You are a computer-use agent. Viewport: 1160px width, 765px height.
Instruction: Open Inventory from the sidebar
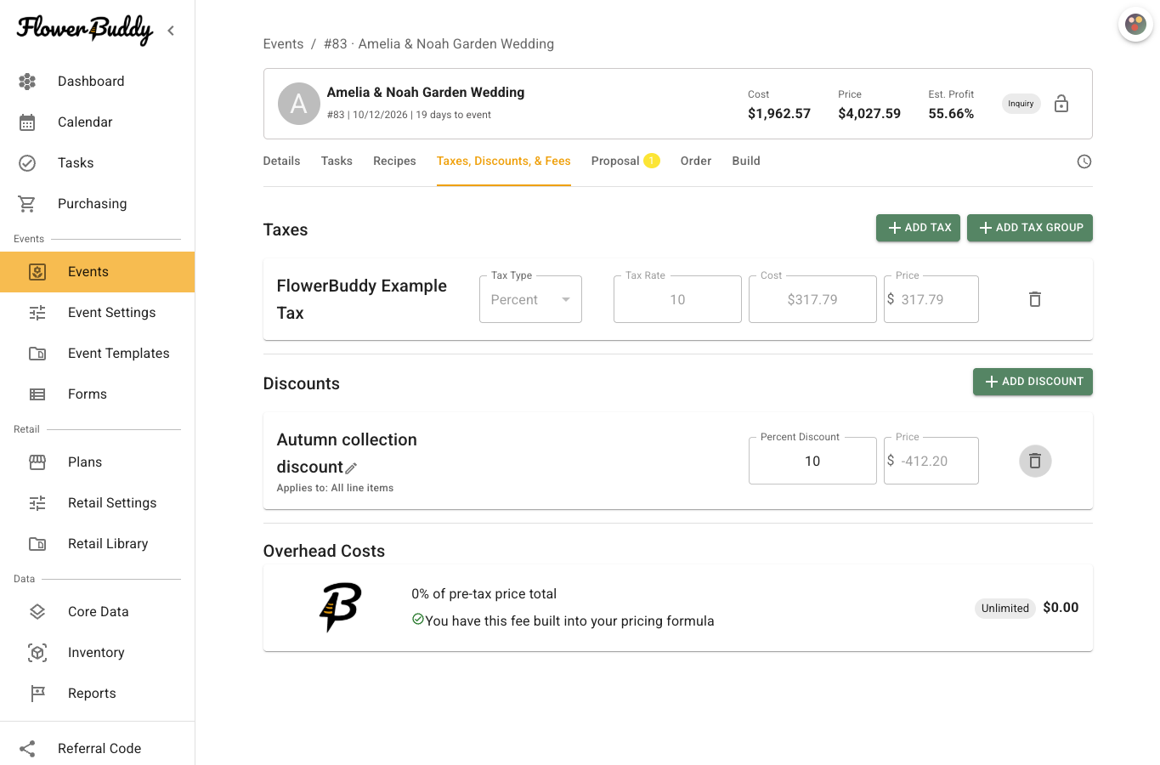[x=97, y=653]
